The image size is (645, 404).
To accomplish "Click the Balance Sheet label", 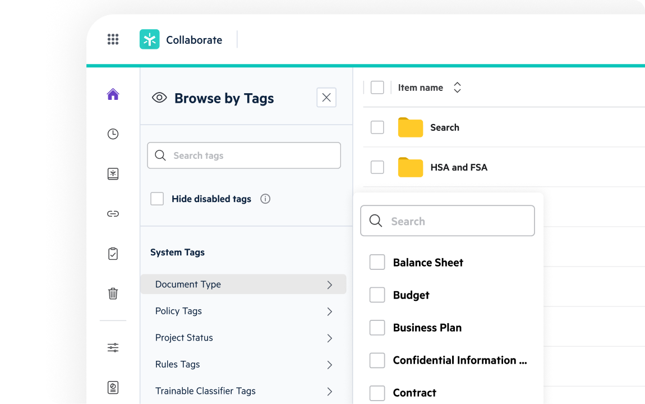I will [428, 263].
